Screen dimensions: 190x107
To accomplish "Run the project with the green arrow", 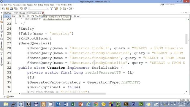I will point(61,9).
